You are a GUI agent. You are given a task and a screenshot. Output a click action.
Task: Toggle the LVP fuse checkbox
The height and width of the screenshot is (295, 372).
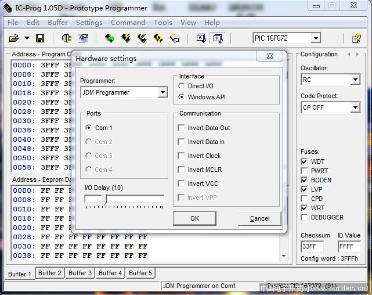(304, 189)
